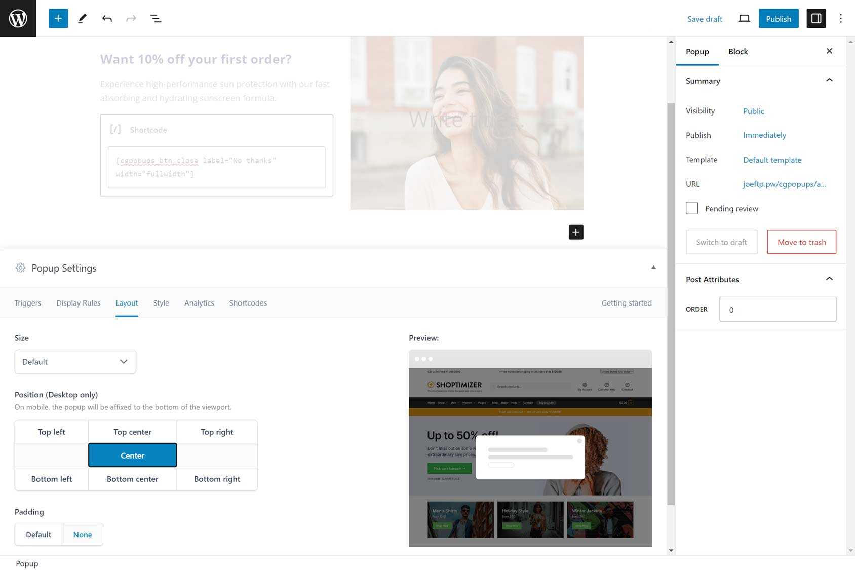
Task: Open the Style tab
Action: click(161, 302)
